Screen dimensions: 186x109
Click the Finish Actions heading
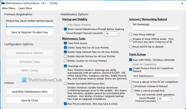tap(137, 54)
